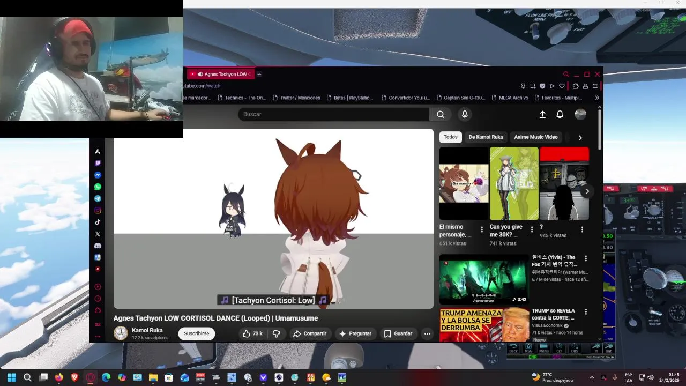
Task: Open Kamoi Ruka channel link
Action: (x=147, y=330)
